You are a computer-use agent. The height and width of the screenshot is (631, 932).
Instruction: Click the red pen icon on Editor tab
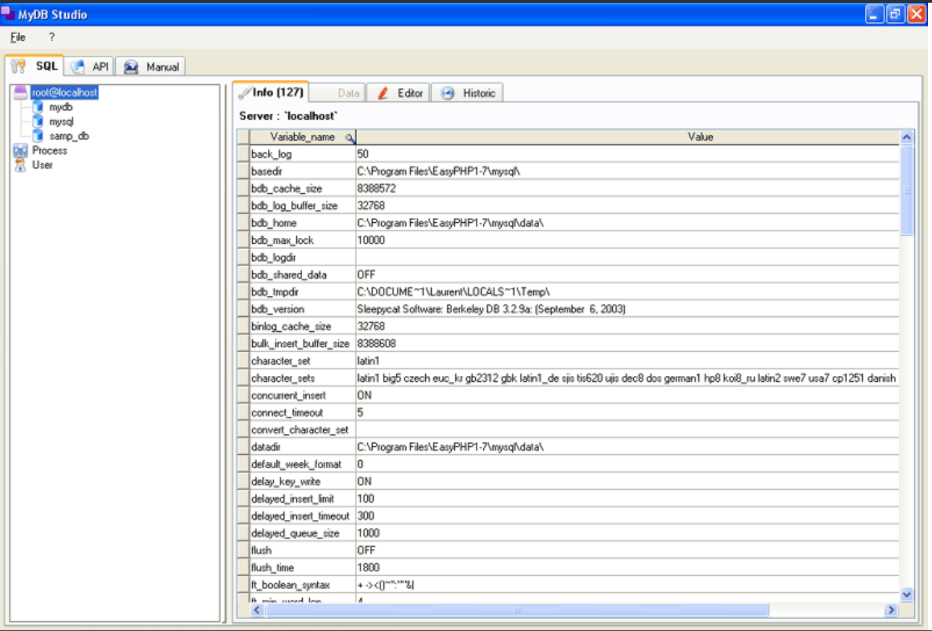[383, 93]
